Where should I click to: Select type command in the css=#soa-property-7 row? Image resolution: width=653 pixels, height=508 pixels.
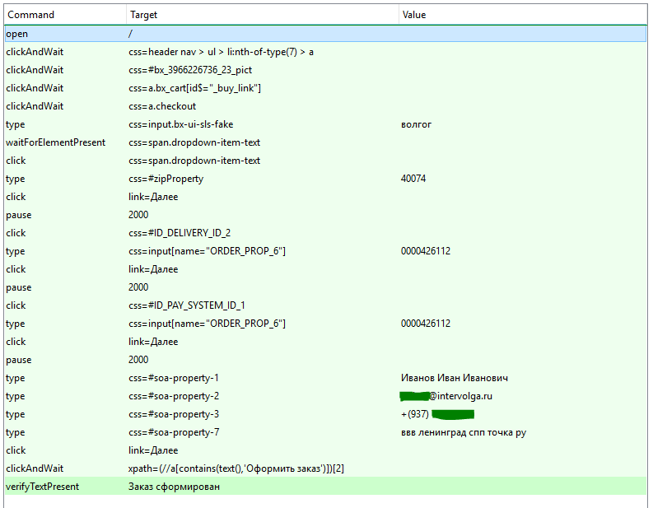pyautogui.click(x=15, y=432)
